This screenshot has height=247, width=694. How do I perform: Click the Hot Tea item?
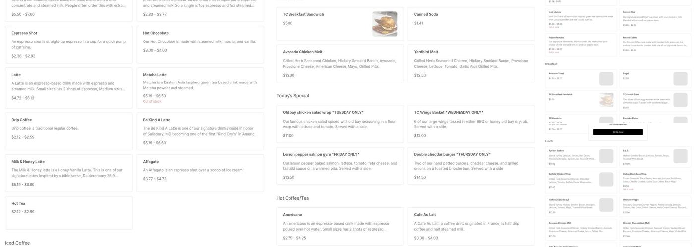point(68,212)
